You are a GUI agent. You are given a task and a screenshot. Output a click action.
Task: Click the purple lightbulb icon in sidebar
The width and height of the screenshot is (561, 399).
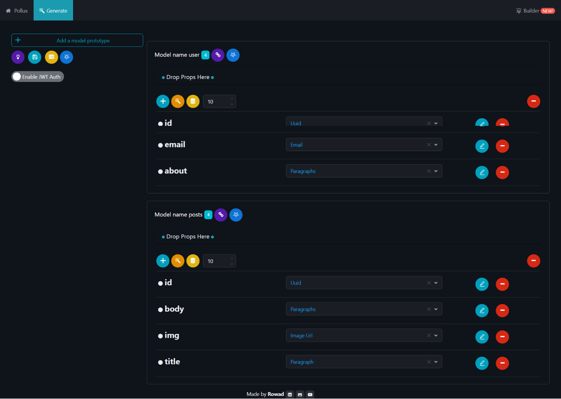18,57
